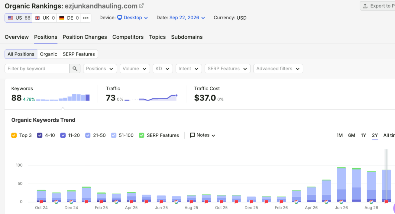This screenshot has width=395, height=214.
Task: Click red note flag under Feb 25 bar
Action: click(x=101, y=202)
